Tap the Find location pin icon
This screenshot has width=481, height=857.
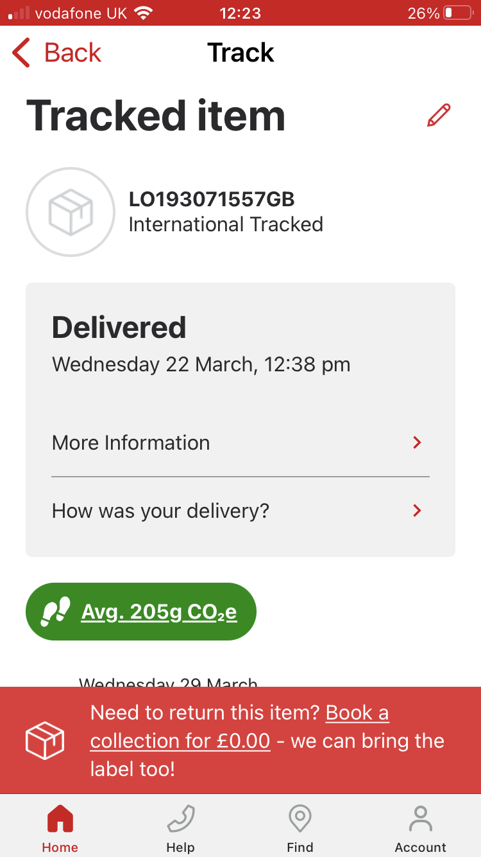[x=300, y=820]
